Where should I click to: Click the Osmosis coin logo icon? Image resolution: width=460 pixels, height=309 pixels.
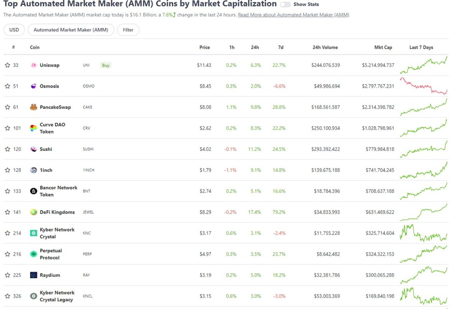click(x=34, y=86)
